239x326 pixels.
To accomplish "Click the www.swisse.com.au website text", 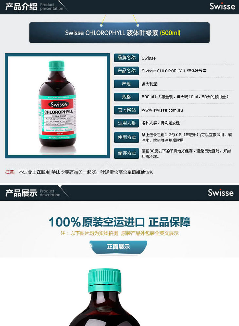I will coord(162,110).
